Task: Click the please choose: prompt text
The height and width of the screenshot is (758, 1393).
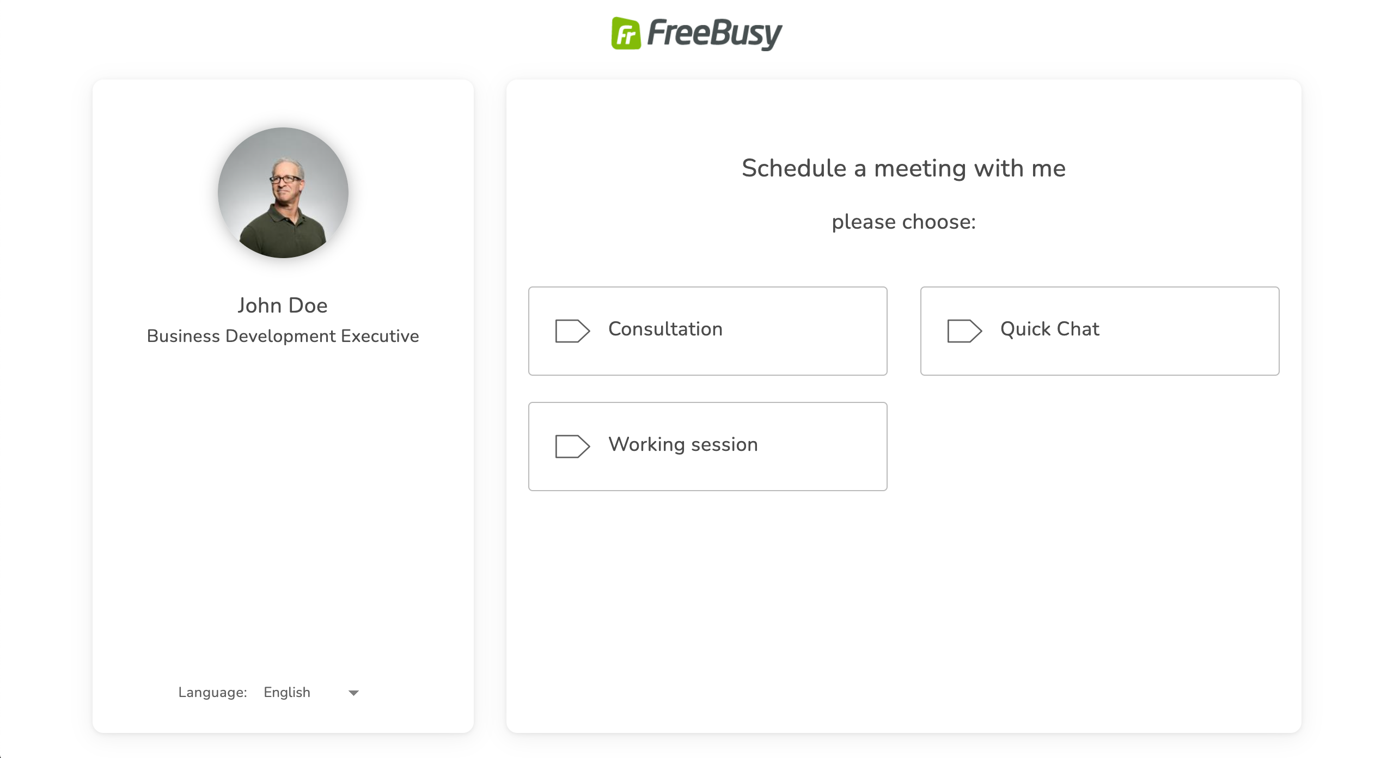Action: (x=903, y=222)
